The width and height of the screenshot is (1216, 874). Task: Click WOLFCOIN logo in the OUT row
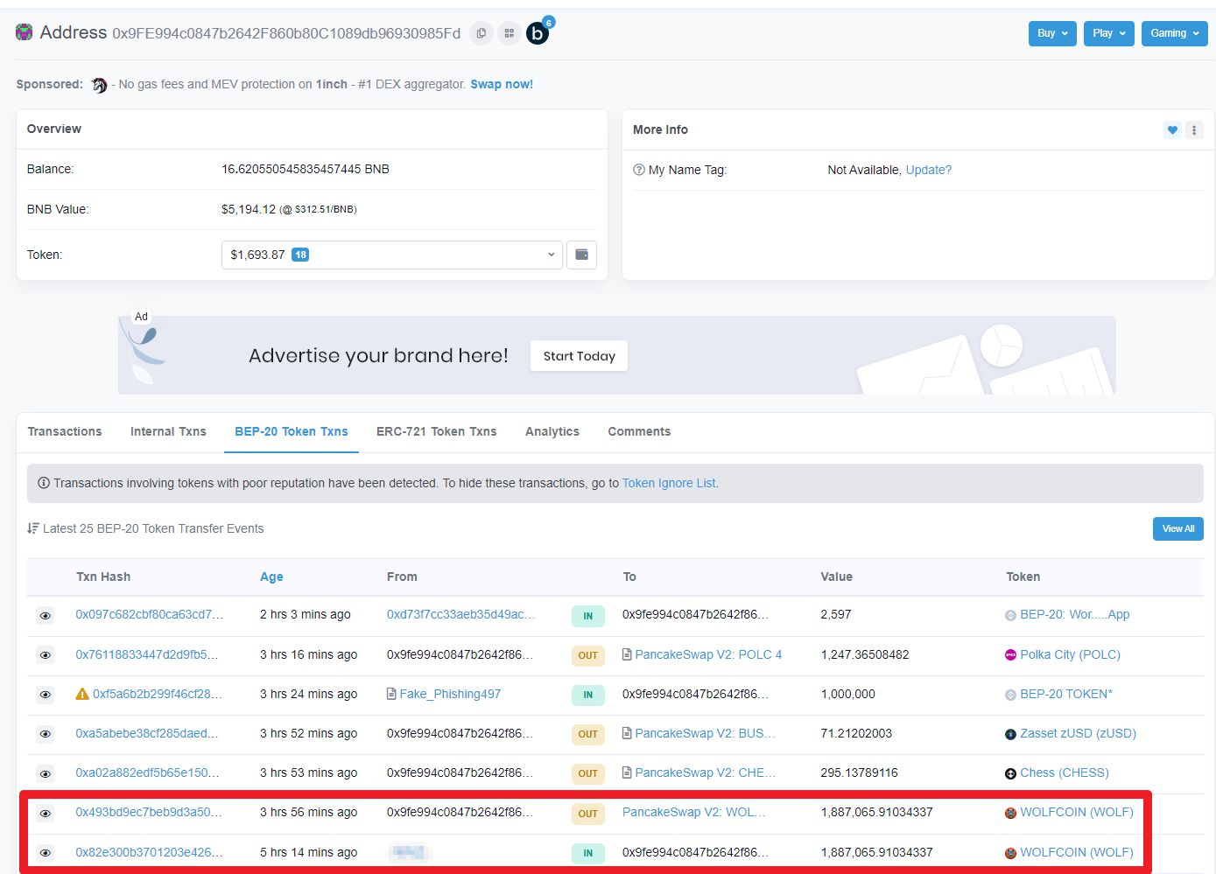pos(1010,813)
